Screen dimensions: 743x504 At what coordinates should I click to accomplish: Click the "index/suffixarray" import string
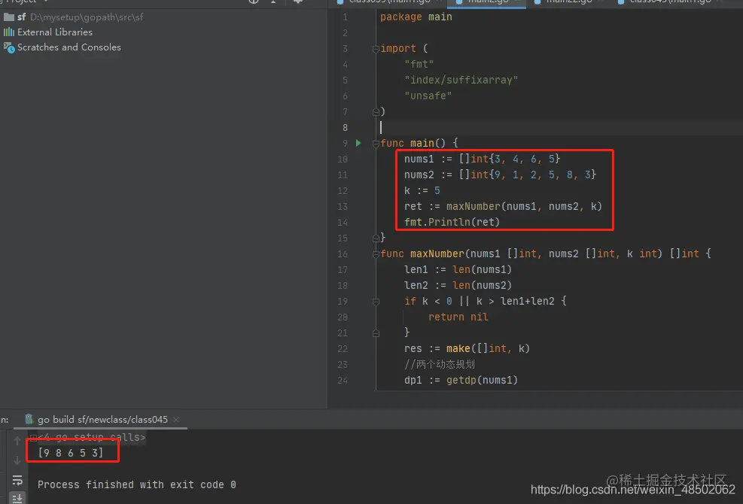461,80
